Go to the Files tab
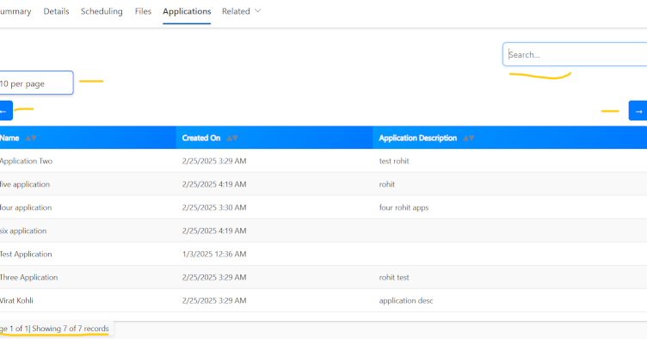This screenshot has width=647, height=339. click(143, 11)
